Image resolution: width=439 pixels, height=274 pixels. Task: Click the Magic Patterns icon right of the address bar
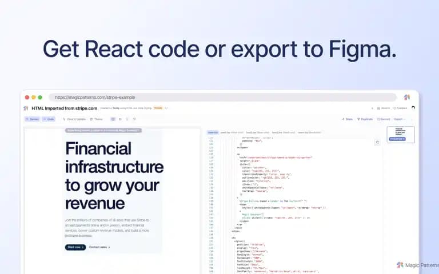pyautogui.click(x=407, y=97)
